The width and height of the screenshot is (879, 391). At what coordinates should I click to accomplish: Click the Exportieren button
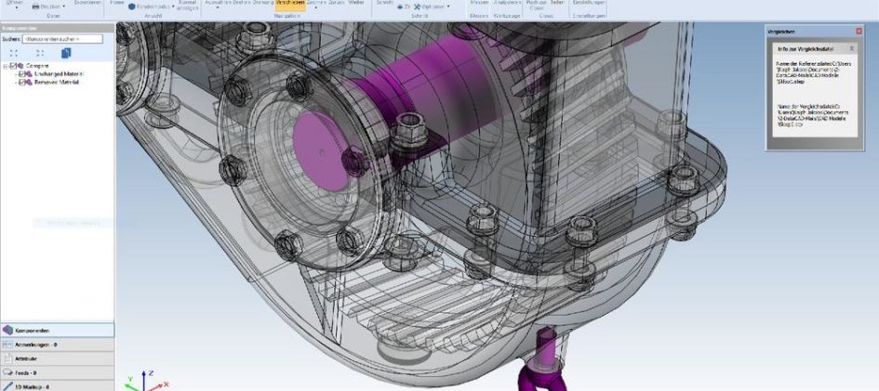pyautogui.click(x=87, y=4)
